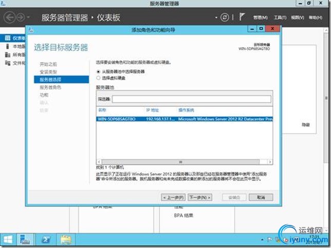Go to the 服务器角色 wizard step
Screen dimensions: 331x248
click(x=50, y=87)
